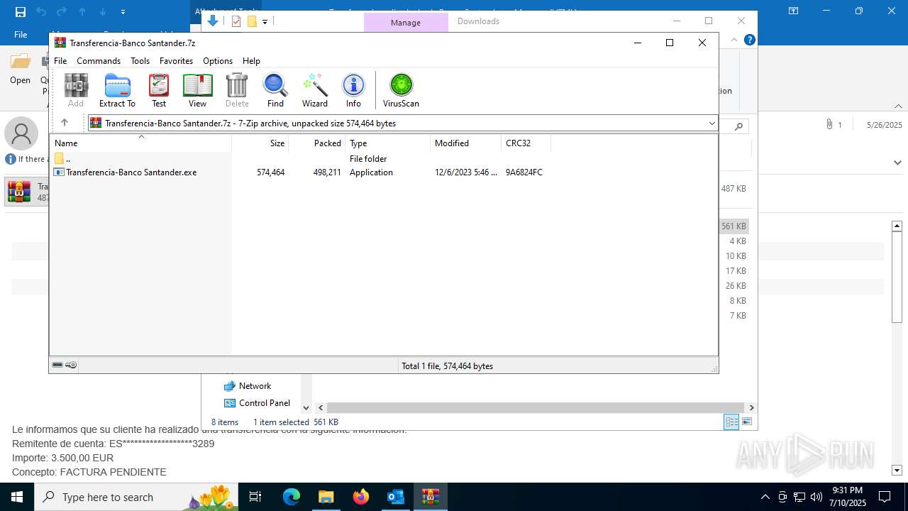908x511 pixels.
Task: Collapse the Outlook ribbon chevron
Action: coord(897,106)
